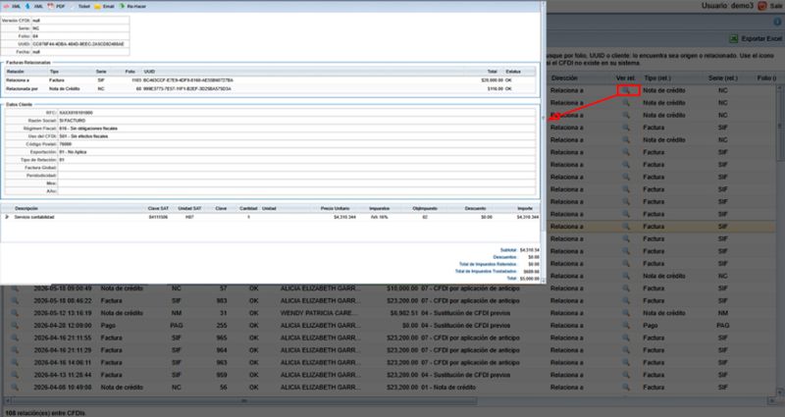Print the Ticket from the toolbar

tap(80, 7)
